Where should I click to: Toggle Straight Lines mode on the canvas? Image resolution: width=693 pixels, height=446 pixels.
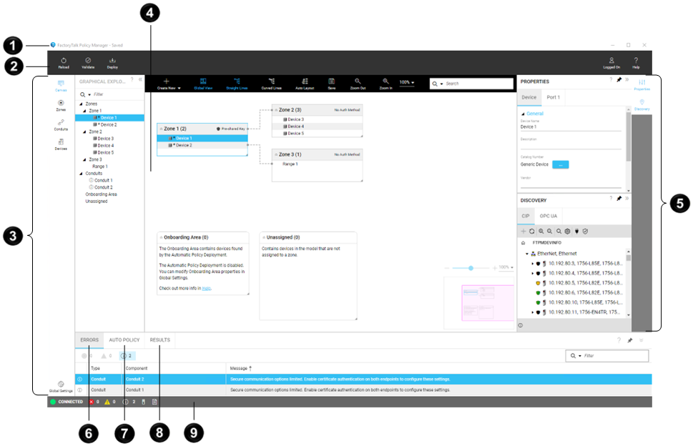click(236, 82)
